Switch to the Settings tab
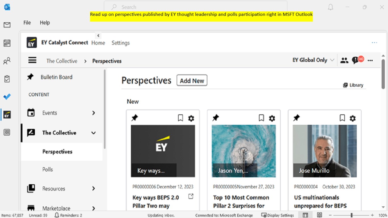388x218 pixels. [120, 43]
